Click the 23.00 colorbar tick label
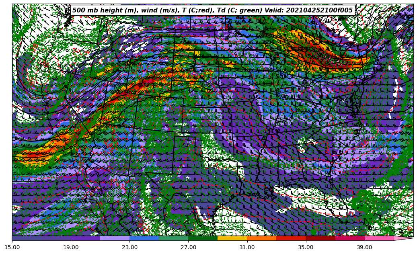Viewport: 417px width, 254px height. point(129,247)
